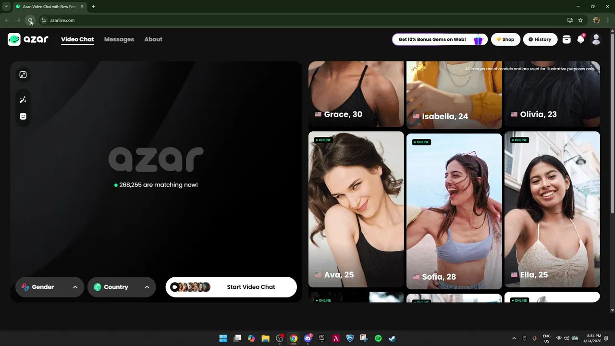Open a new browser tab

tap(93, 6)
